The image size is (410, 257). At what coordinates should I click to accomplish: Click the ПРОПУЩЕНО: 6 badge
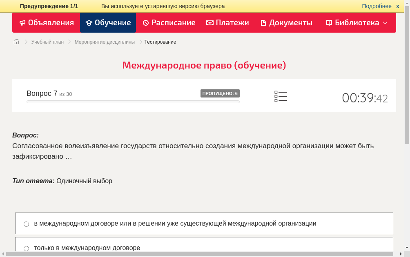point(221,93)
